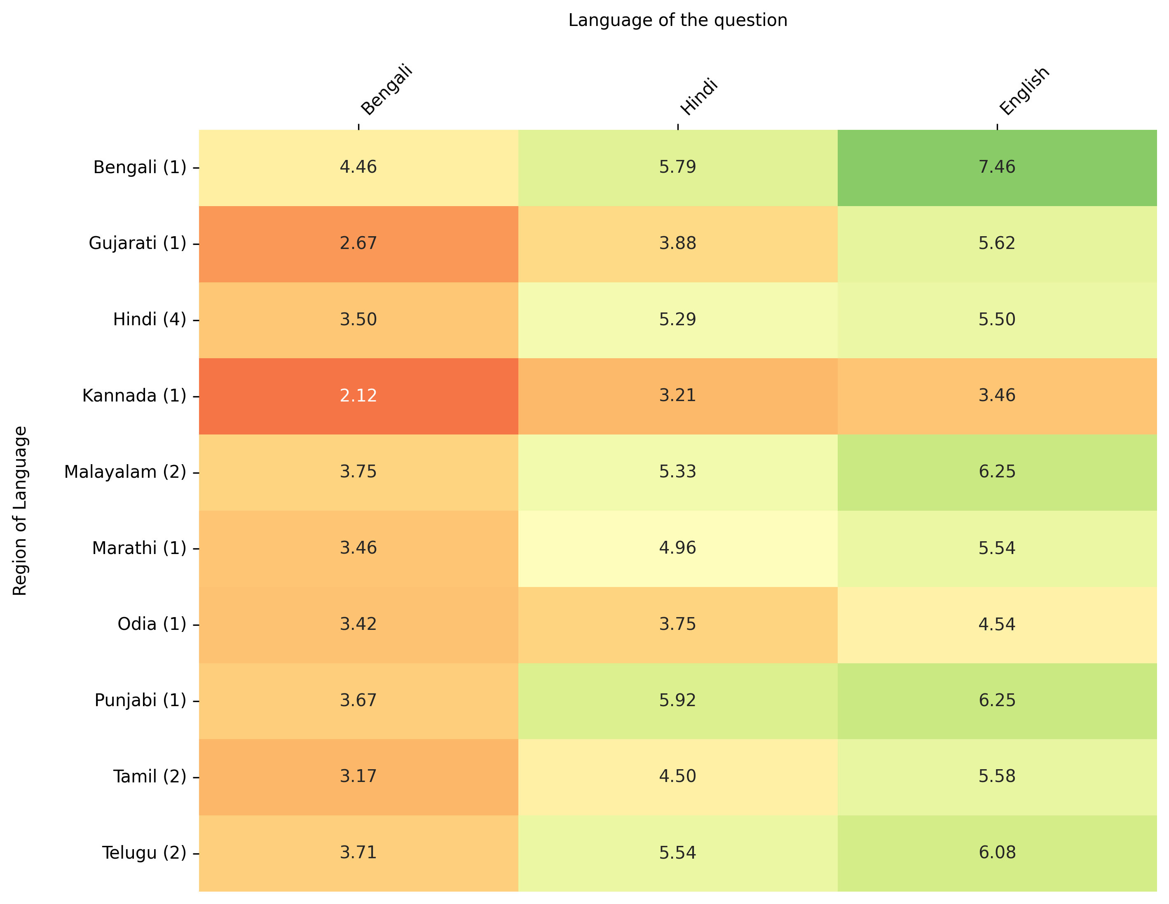The height and width of the screenshot is (904, 1169).
Task: Select the 'Telugu (2)' row label
Action: (x=144, y=852)
